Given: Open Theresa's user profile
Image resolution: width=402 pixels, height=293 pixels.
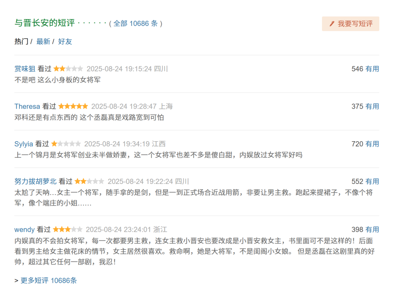Looking at the screenshot, I should click(x=27, y=106).
